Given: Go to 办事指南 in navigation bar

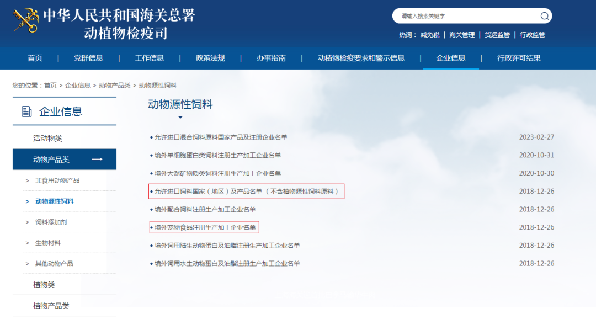Looking at the screenshot, I should (x=271, y=58).
